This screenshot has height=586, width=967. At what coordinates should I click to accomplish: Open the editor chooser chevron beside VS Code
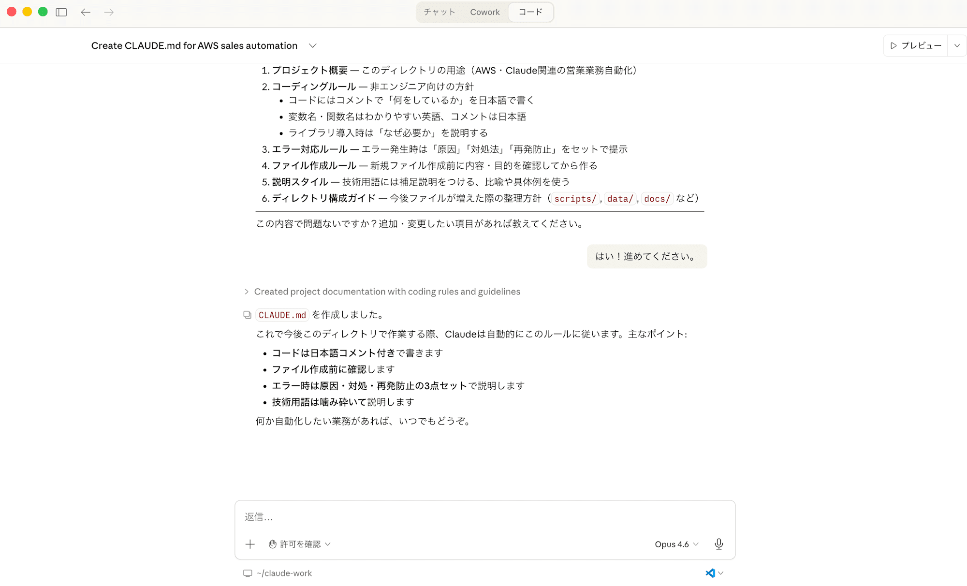point(721,573)
